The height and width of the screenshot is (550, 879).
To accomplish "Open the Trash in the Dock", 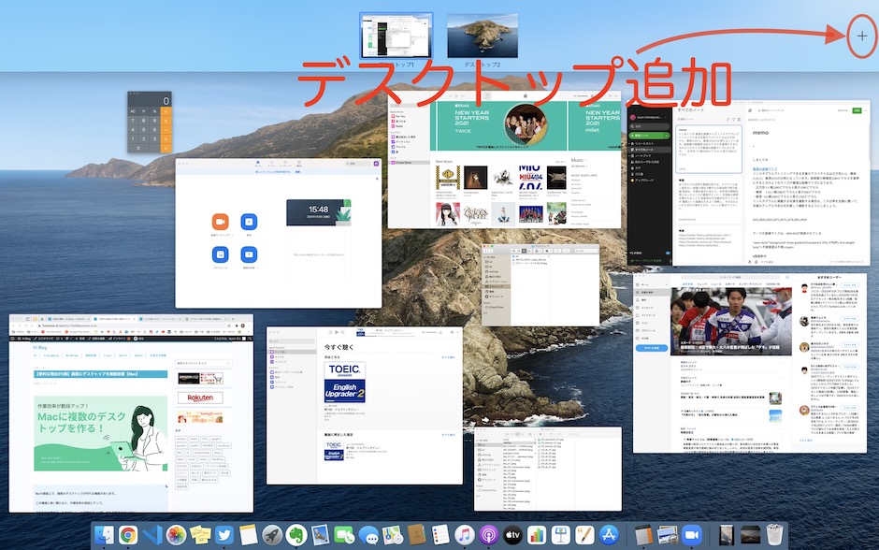I will coord(774,535).
